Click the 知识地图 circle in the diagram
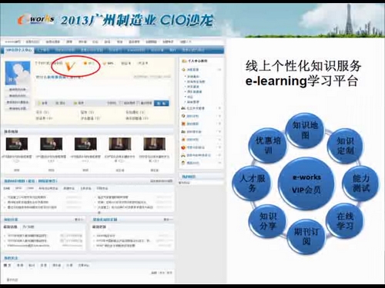Image resolution: width=385 pixels, height=288 pixels. [x=305, y=130]
